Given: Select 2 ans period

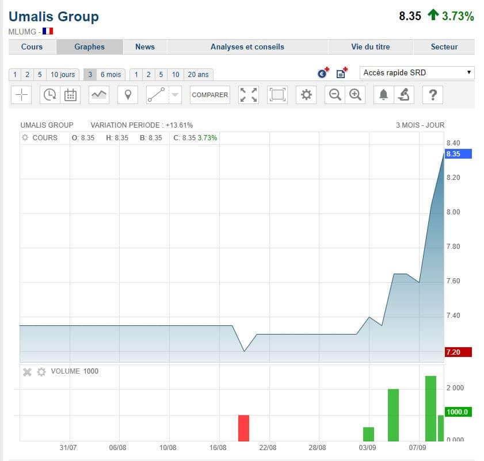Looking at the screenshot, I should tap(148, 75).
